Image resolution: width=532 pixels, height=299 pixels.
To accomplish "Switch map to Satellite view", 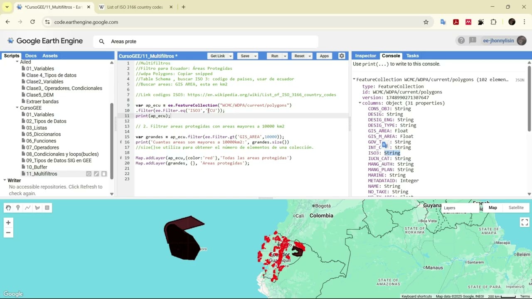I will tap(516, 208).
